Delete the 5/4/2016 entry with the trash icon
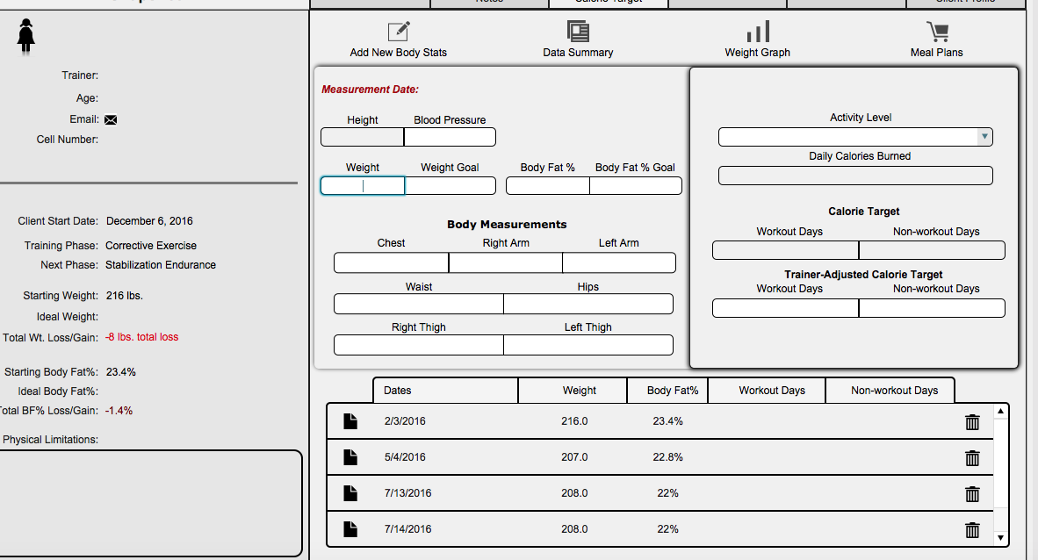The image size is (1038, 560). 972,457
